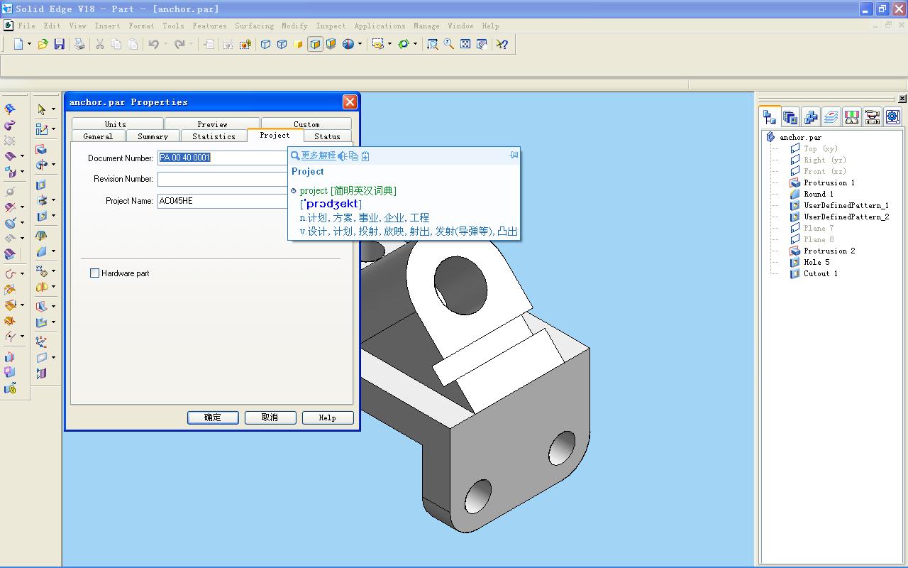Open the Feature Playback tab icon
Viewport: 908px width, 568px height.
click(873, 116)
